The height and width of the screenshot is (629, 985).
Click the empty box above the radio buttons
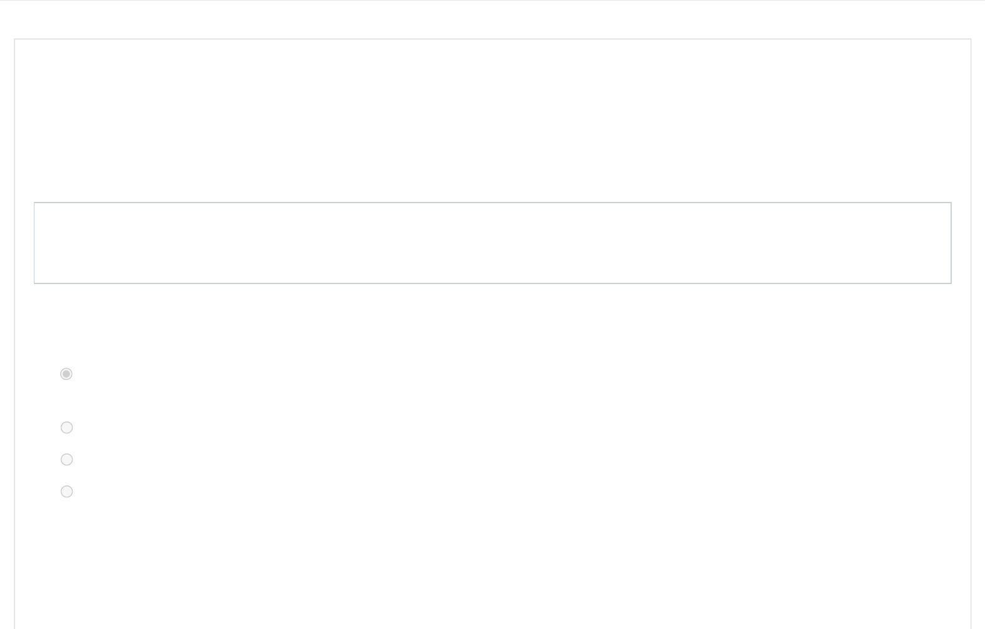pyautogui.click(x=492, y=243)
